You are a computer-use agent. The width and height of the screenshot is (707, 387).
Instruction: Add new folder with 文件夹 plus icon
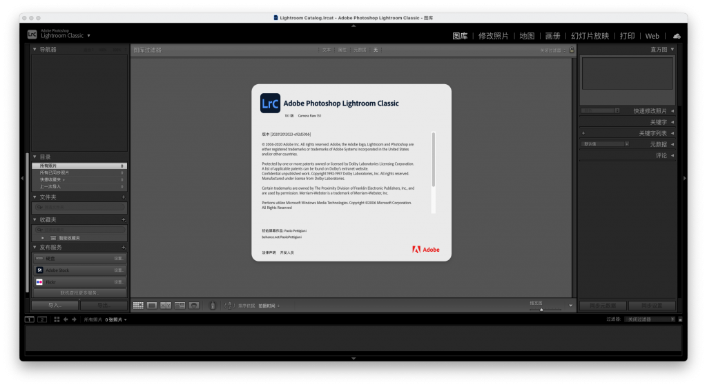coord(123,197)
